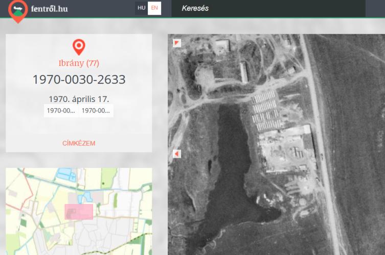
Task: Click the red location pin above Ibrány
Action: pyautogui.click(x=79, y=47)
